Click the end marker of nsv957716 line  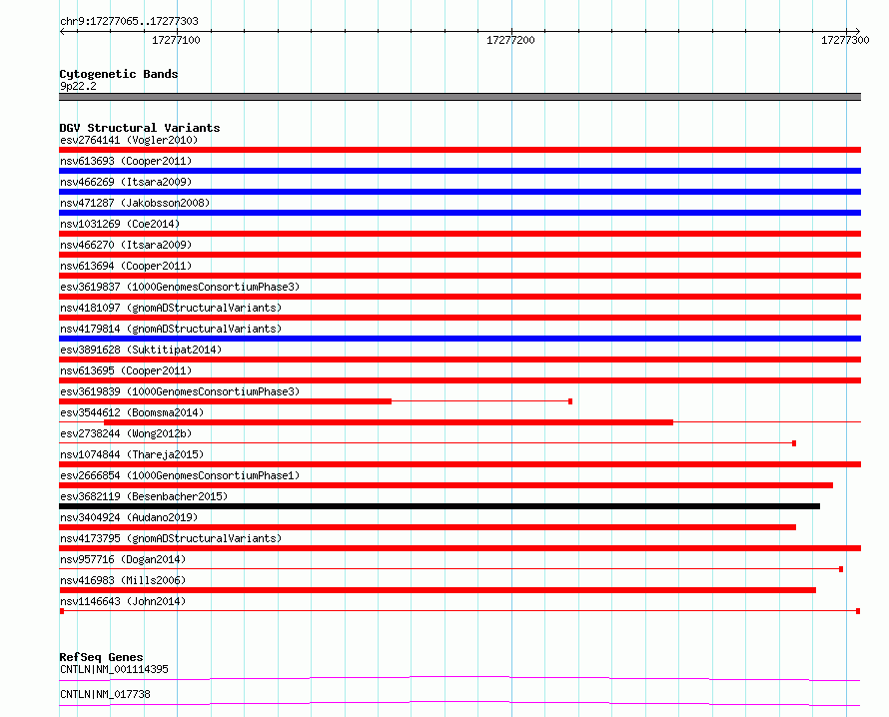click(x=841, y=569)
